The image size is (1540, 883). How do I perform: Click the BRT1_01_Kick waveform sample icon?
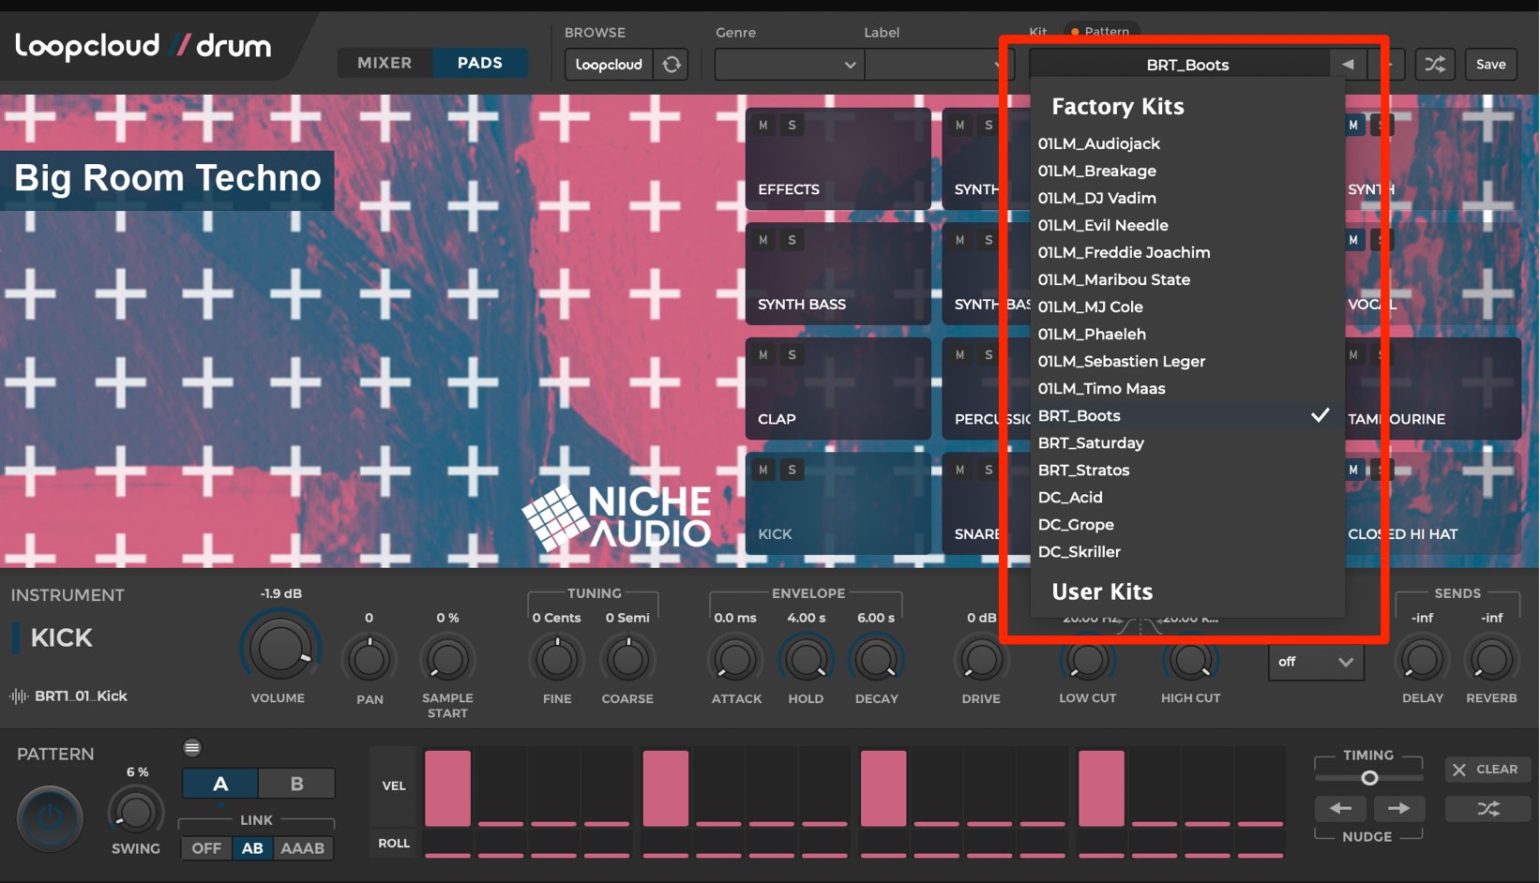pos(19,696)
